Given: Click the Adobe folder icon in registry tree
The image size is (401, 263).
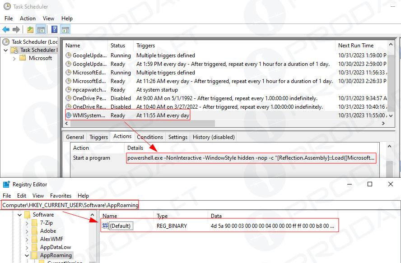Looking at the screenshot, I should click(x=34, y=231).
